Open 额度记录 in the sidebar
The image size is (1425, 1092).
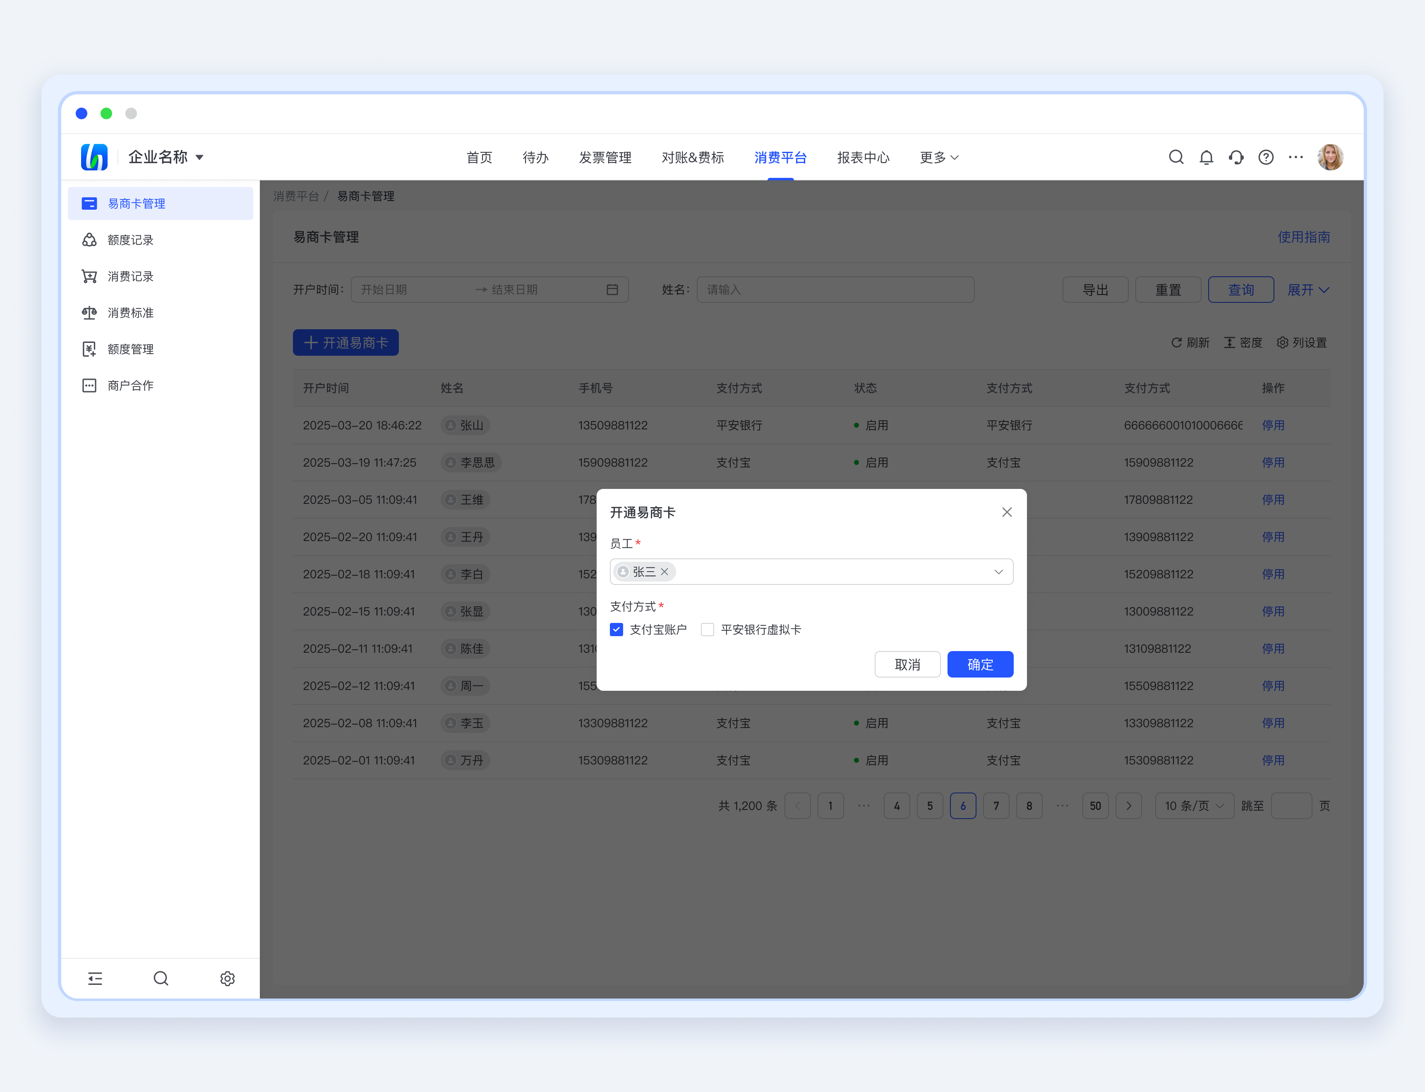130,240
